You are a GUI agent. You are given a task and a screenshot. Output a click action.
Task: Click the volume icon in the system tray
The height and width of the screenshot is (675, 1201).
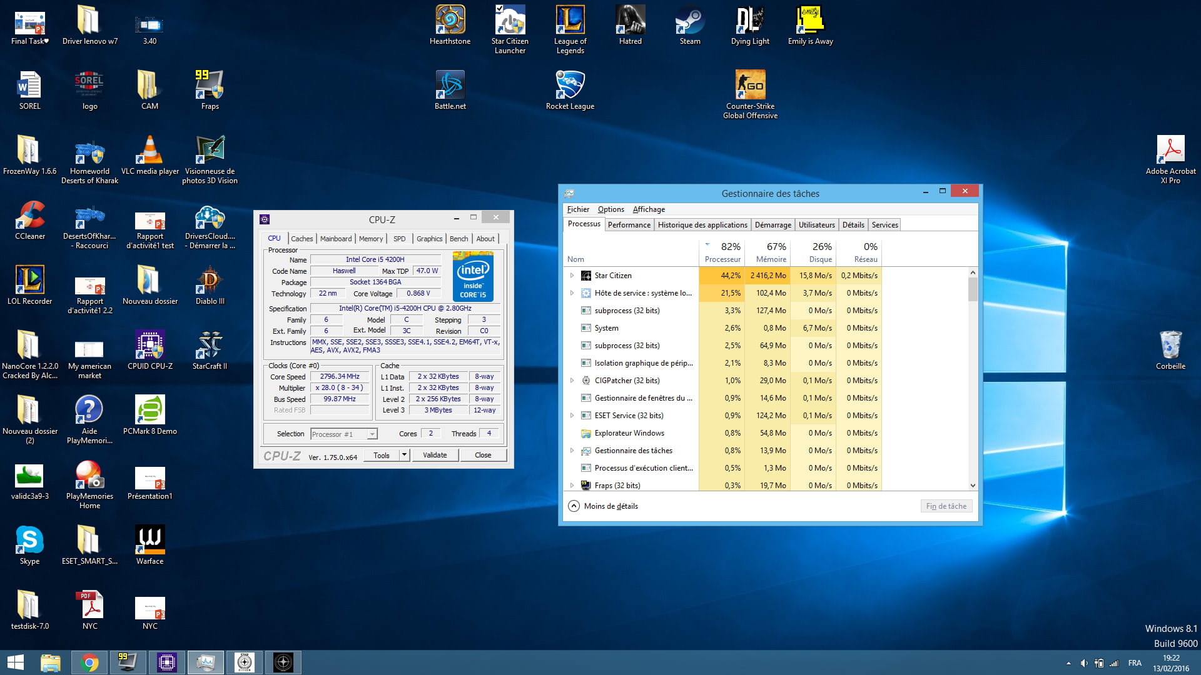1084,663
